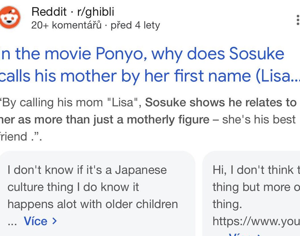Select the "r/ghibli" subreddit label
The height and width of the screenshot is (236, 300).
point(95,12)
